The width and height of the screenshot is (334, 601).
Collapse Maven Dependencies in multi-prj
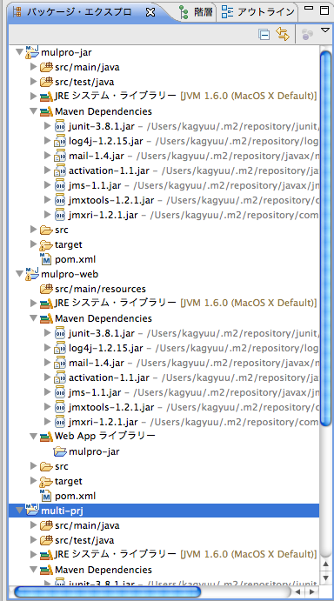34,570
